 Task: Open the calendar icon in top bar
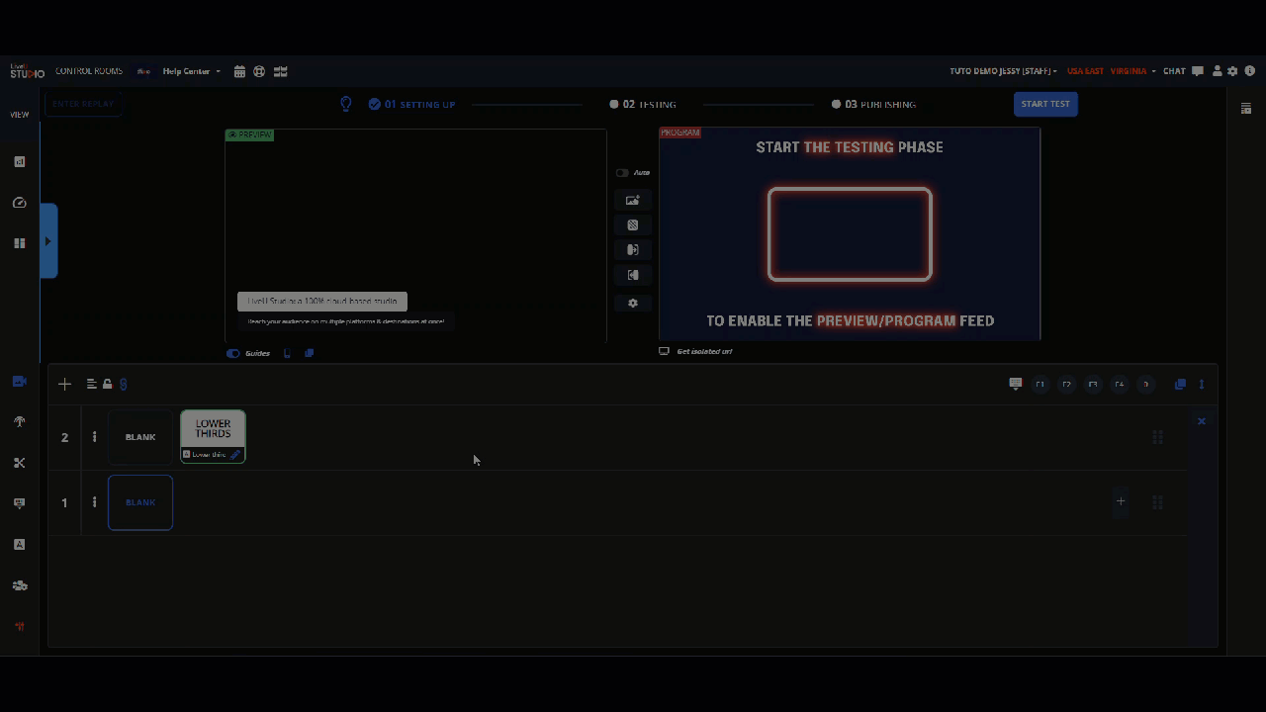coord(239,71)
